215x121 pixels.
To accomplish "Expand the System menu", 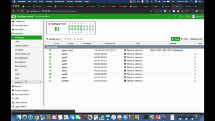I will pos(27,86).
